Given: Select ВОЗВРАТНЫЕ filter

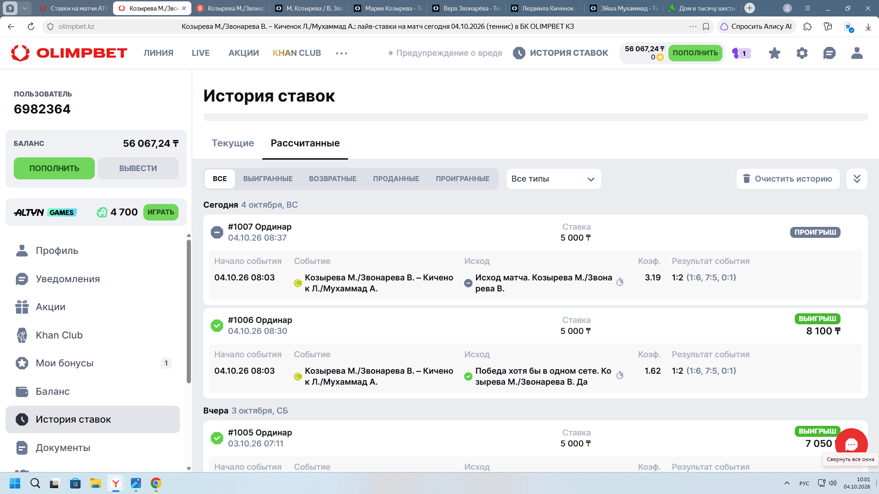Looking at the screenshot, I should pos(332,179).
